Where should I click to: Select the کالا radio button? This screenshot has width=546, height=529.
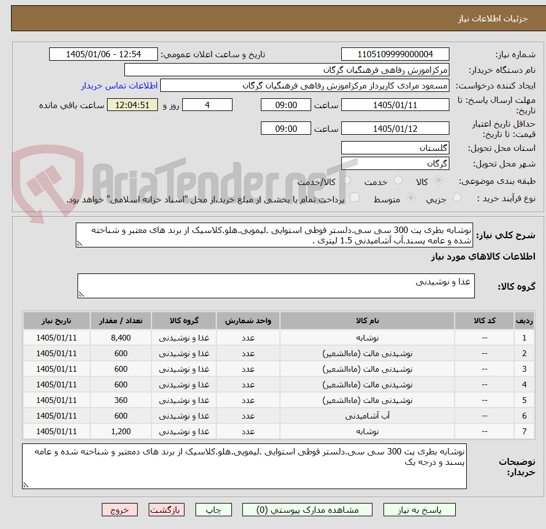(x=439, y=180)
